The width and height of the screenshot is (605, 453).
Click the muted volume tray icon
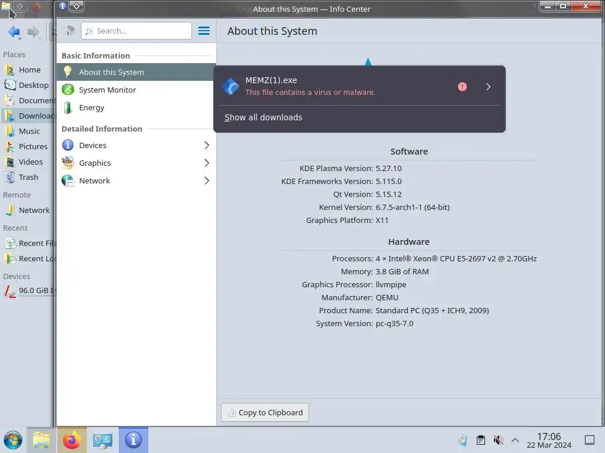[498, 440]
